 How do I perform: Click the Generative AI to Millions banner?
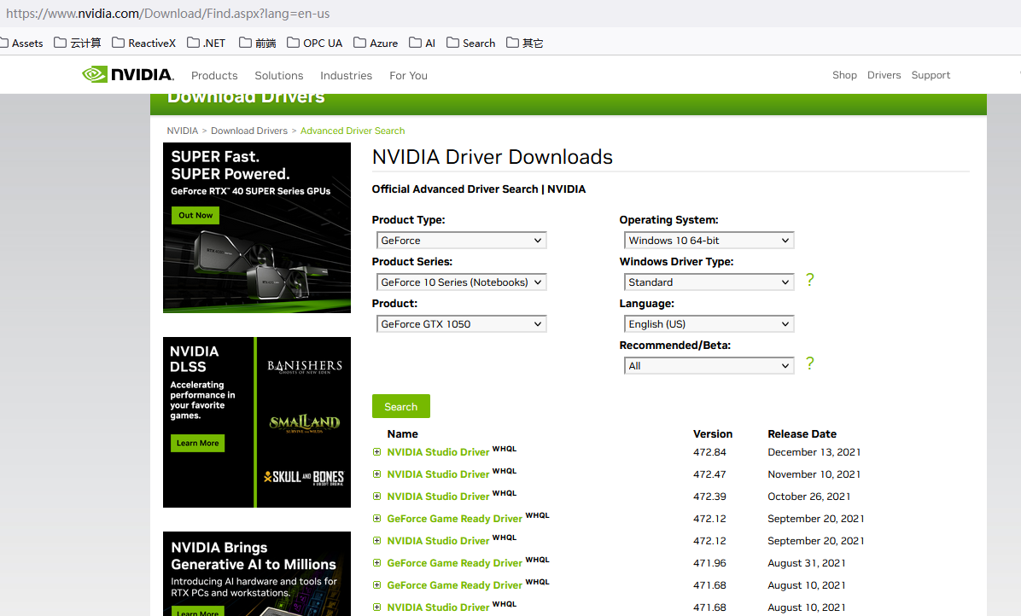click(257, 573)
